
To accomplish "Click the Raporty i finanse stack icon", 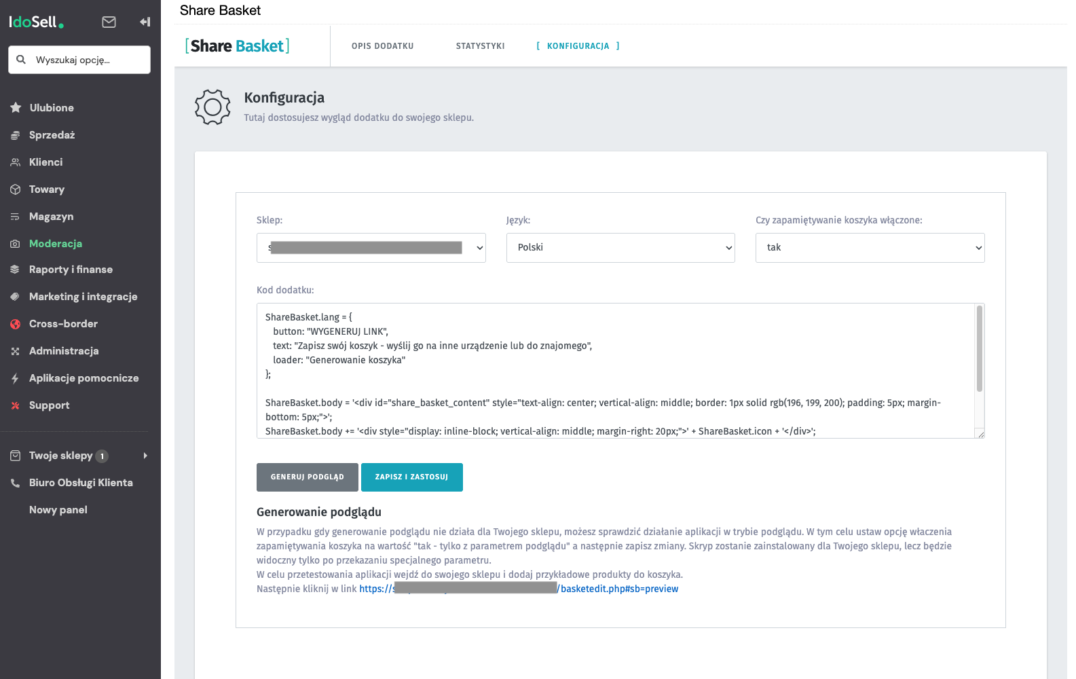I will 16,270.
